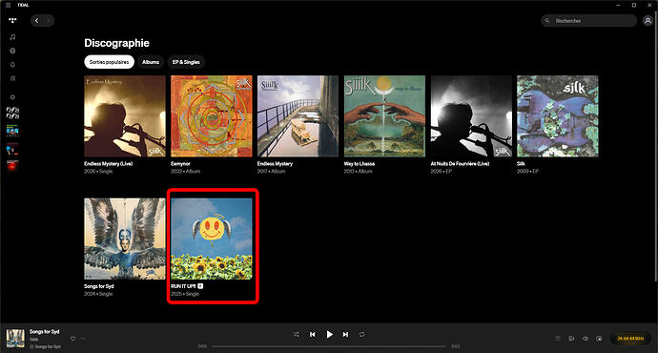Click the Discographie heading

(x=116, y=43)
